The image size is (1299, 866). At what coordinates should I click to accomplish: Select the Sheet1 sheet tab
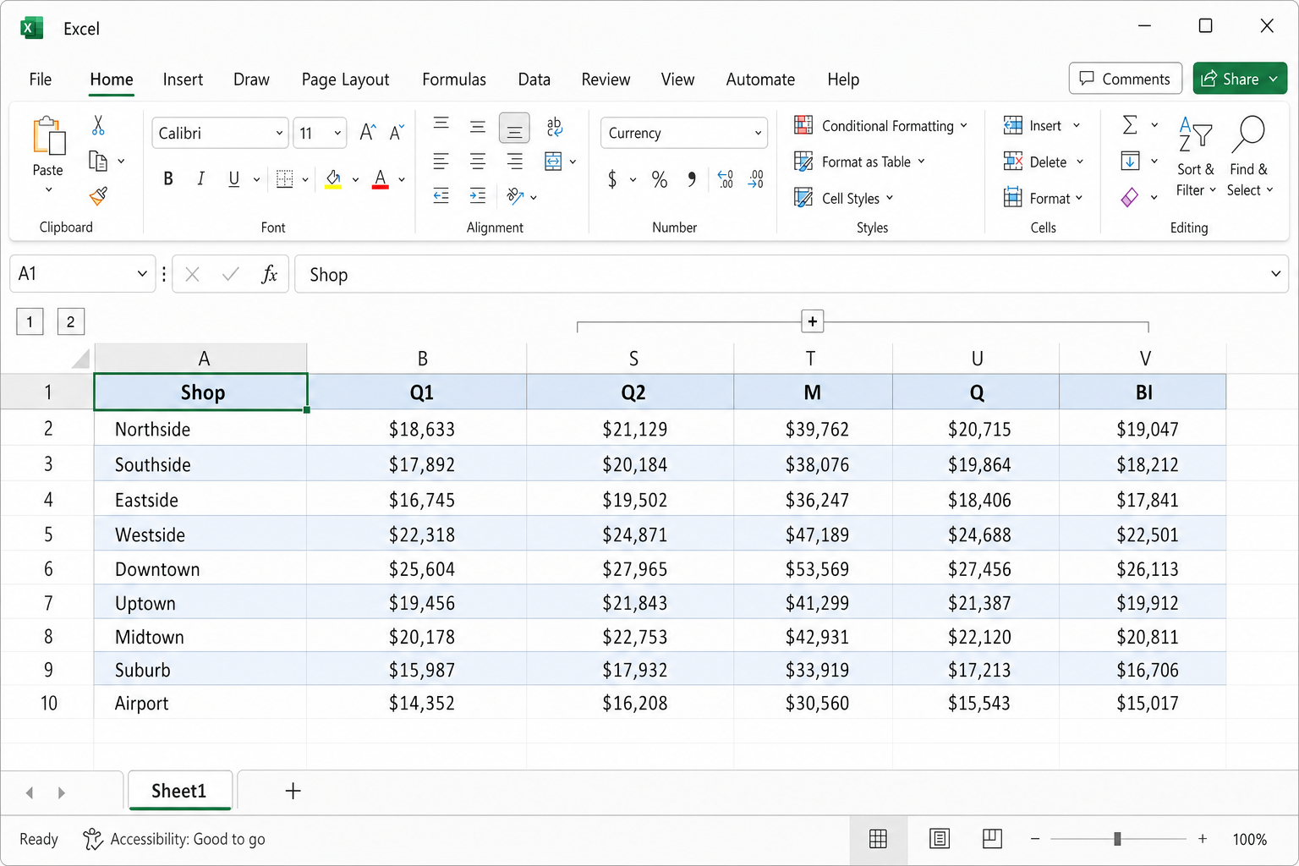click(x=178, y=791)
